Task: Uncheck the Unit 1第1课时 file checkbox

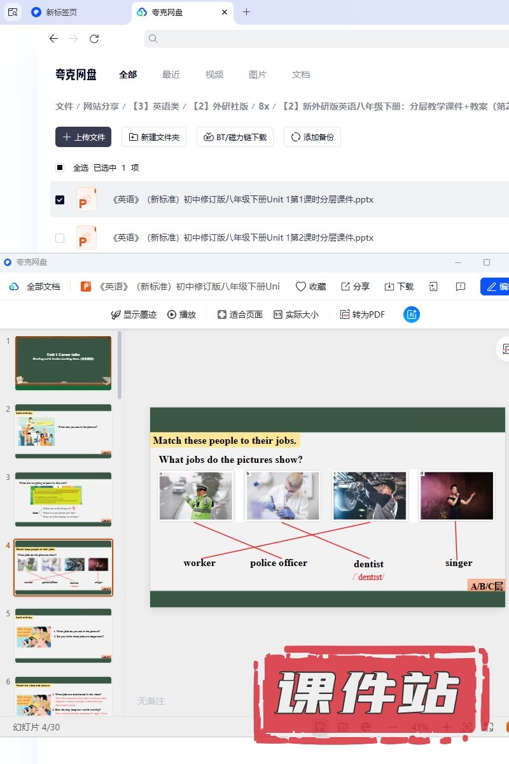Action: [x=60, y=200]
